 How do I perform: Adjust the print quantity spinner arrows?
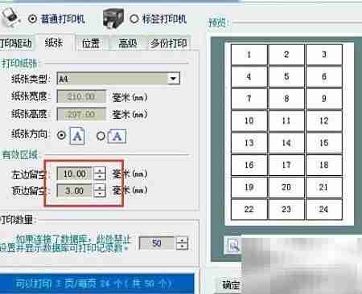[x=182, y=243]
